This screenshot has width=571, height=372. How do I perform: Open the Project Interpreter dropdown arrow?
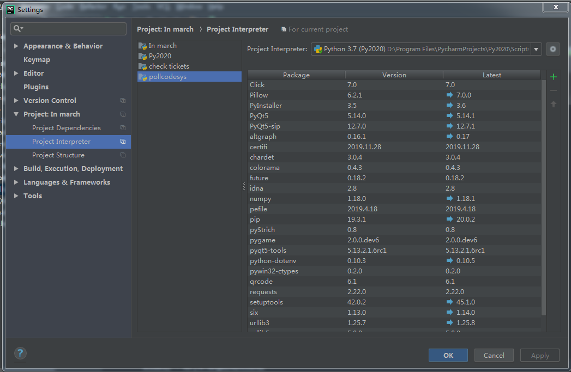[536, 49]
